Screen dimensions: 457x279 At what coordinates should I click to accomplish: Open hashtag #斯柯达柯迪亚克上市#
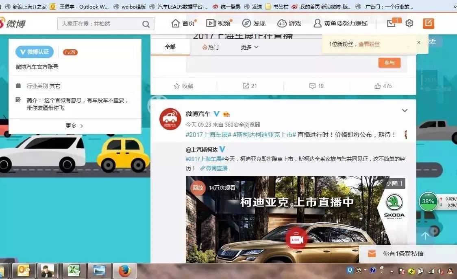pyautogui.click(x=264, y=134)
